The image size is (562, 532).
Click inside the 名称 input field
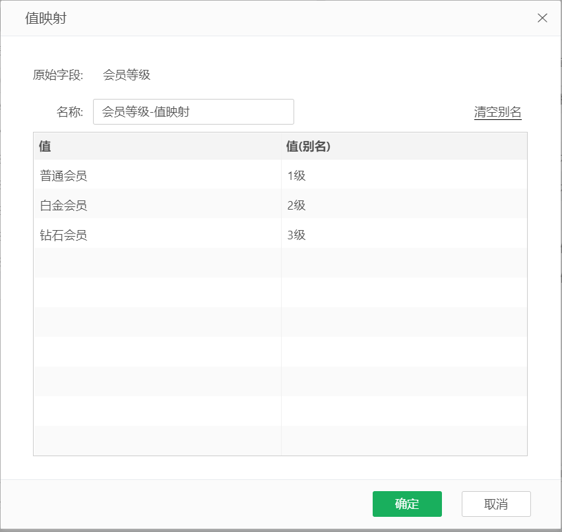click(x=193, y=111)
